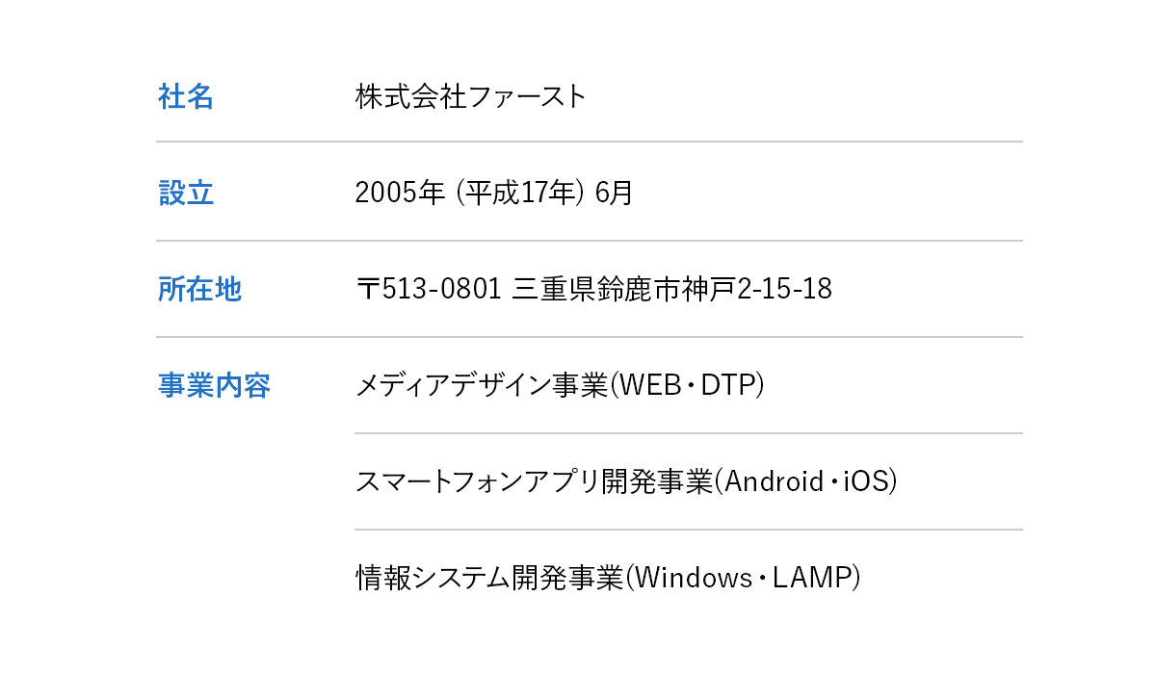Image resolution: width=1156 pixels, height=674 pixels.
Task: Select the company name 株式会社ファースト
Action: [x=470, y=96]
